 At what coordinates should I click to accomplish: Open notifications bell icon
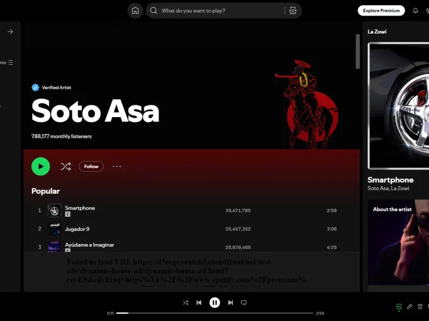[x=415, y=11]
